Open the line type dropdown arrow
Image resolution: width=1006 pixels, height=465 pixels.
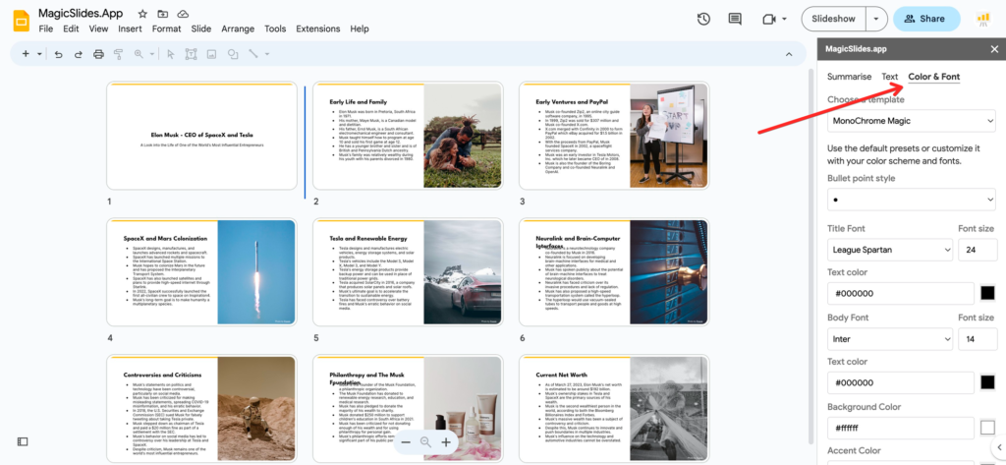tap(267, 54)
